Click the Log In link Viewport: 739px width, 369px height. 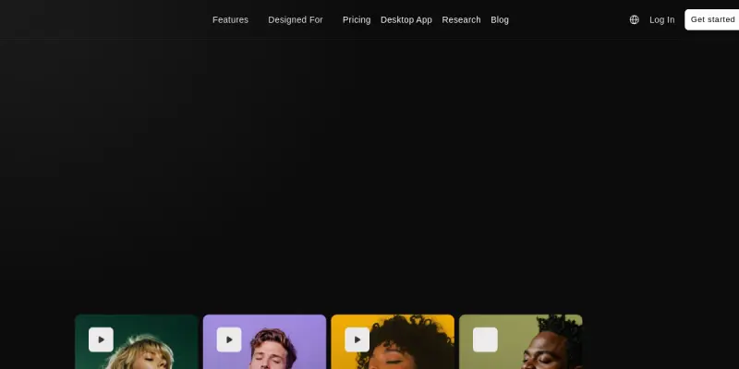click(x=661, y=19)
